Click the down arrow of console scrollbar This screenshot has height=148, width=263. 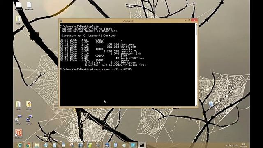(196, 105)
